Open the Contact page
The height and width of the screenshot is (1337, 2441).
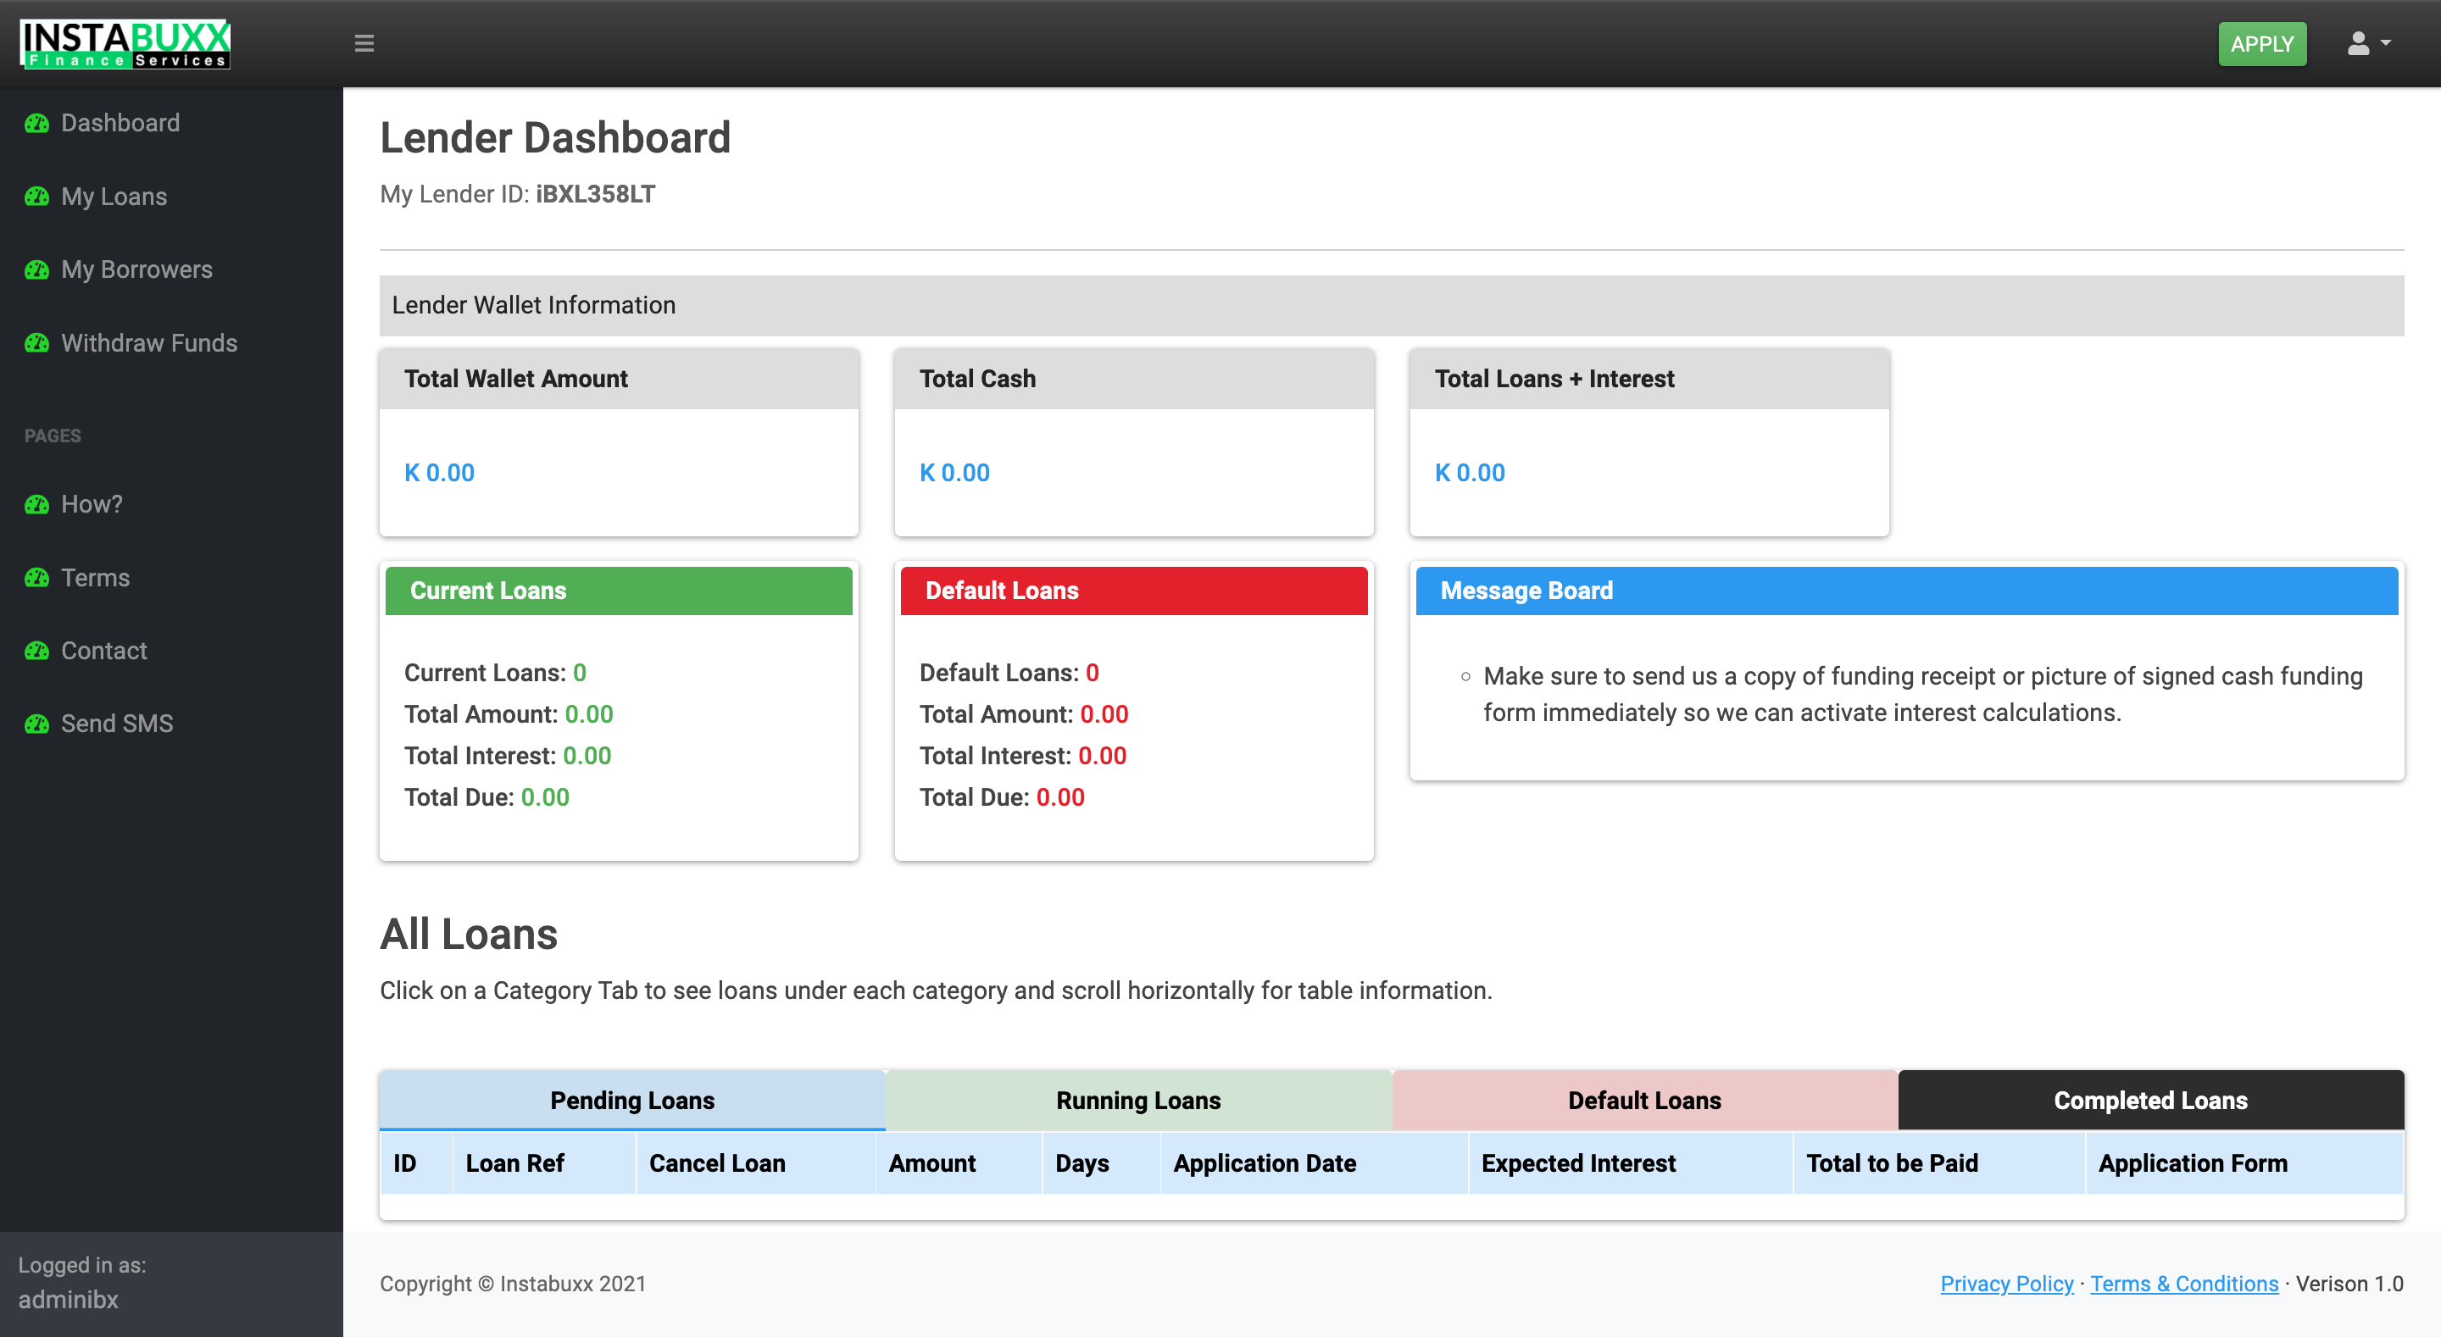pyautogui.click(x=104, y=651)
